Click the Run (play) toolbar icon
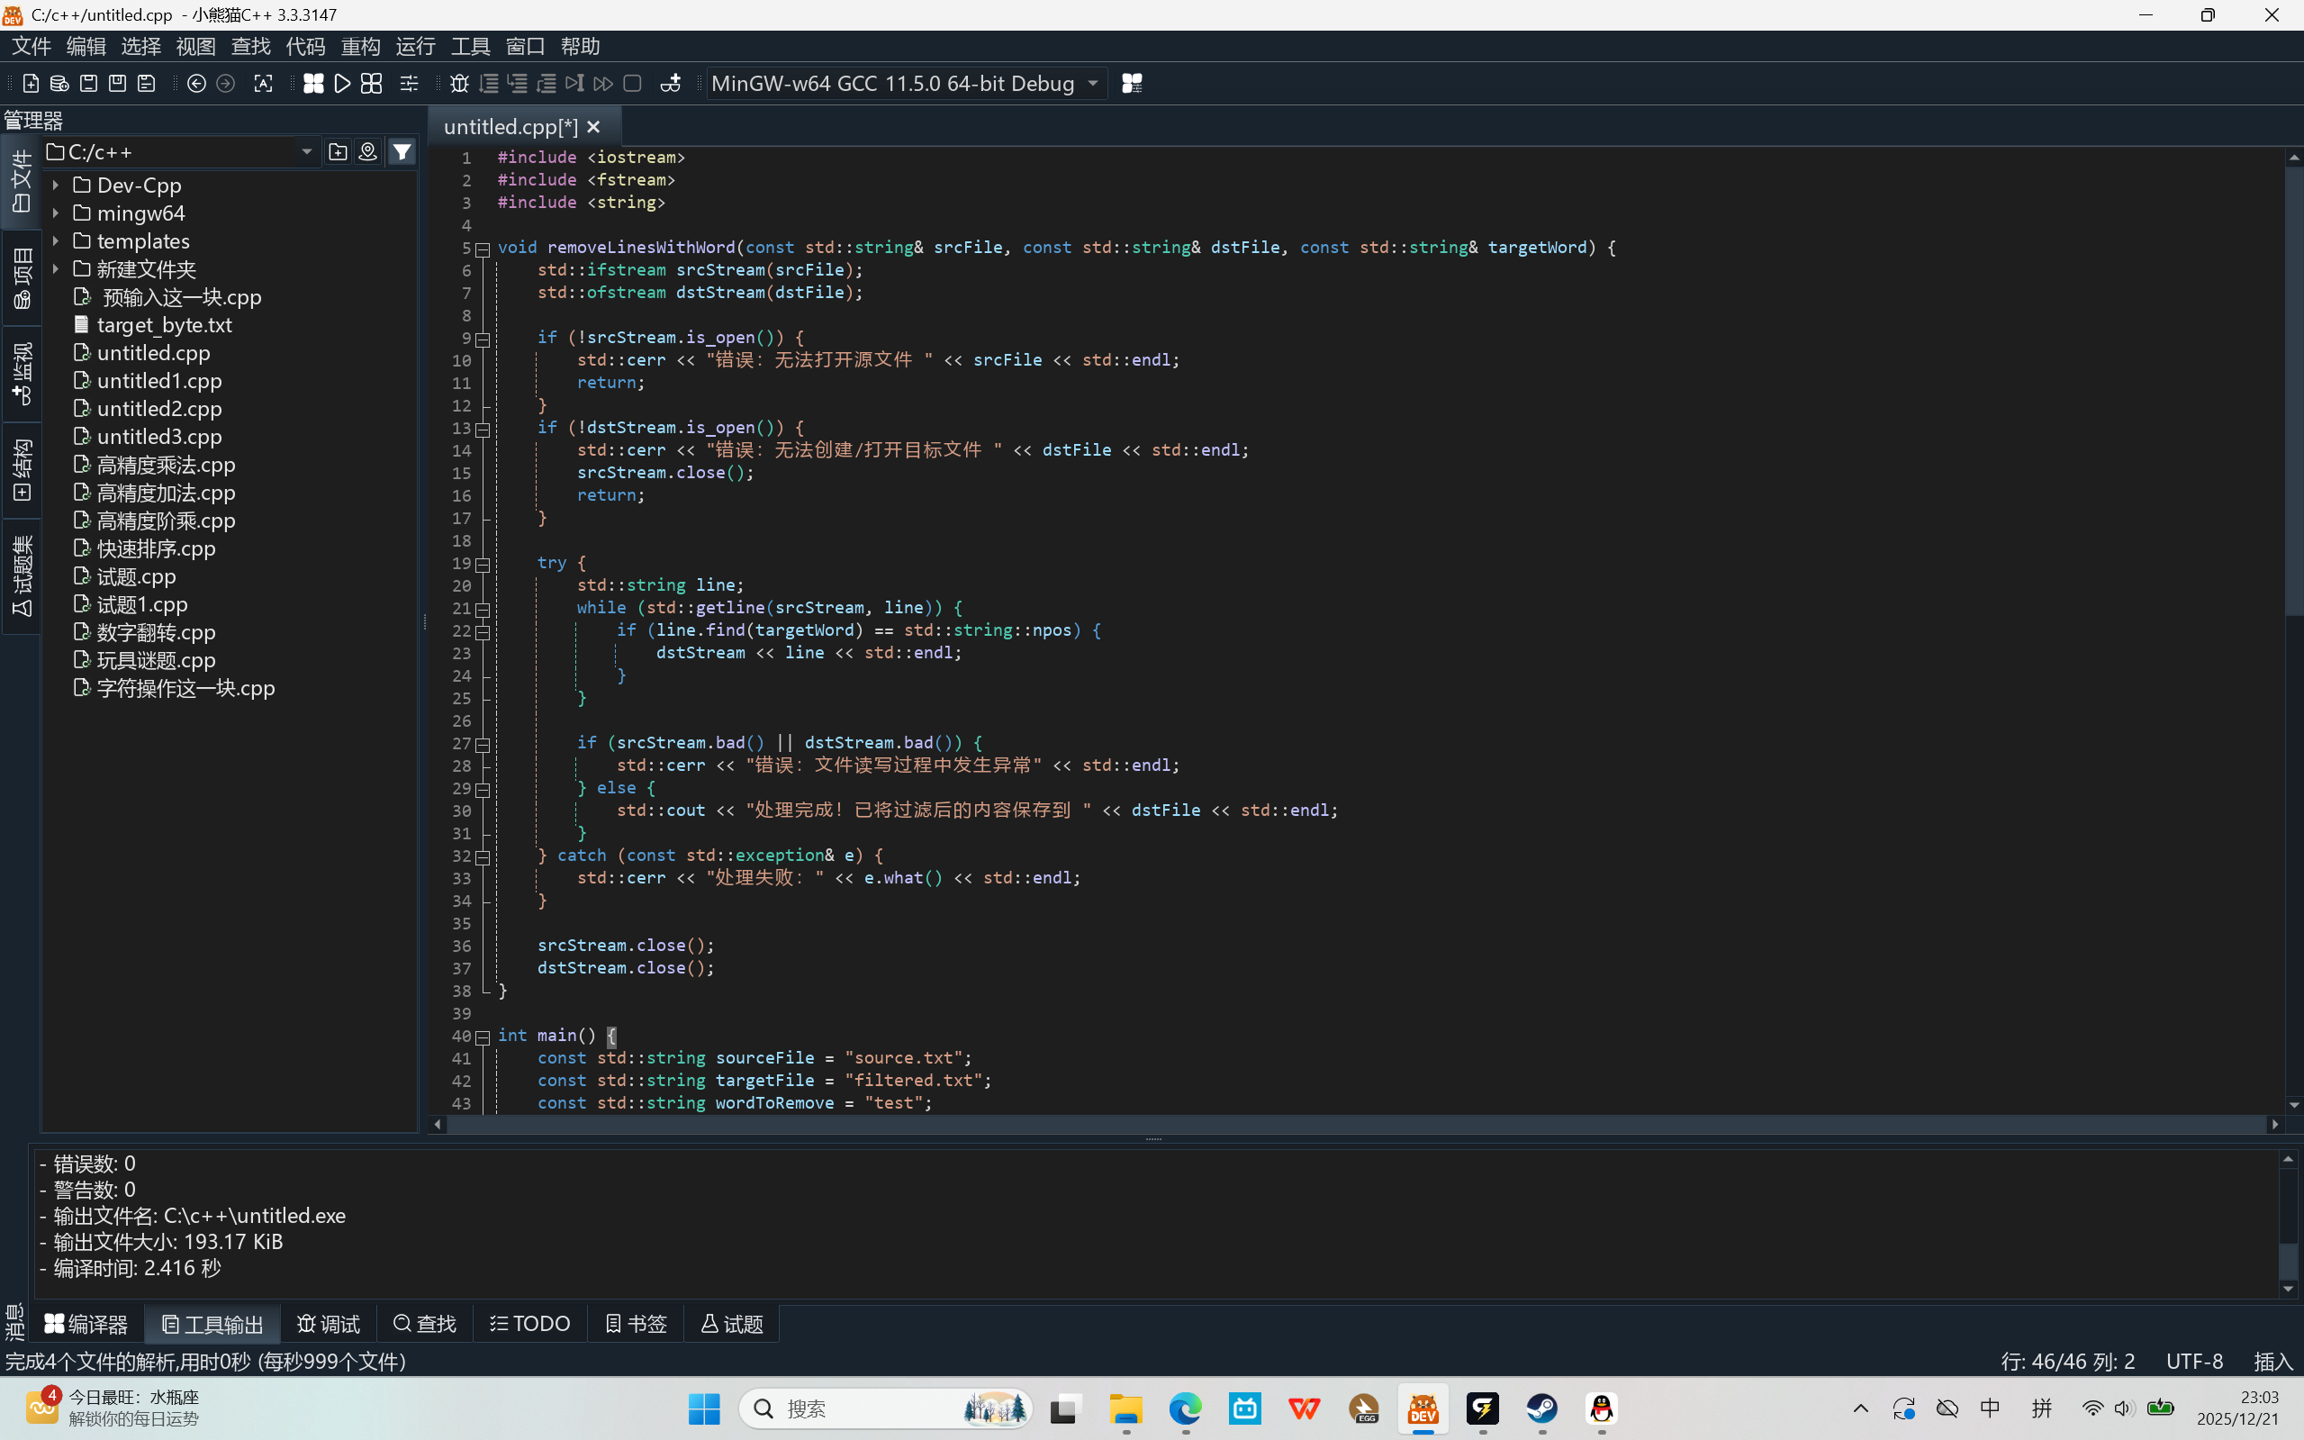The width and height of the screenshot is (2304, 1440). (343, 84)
